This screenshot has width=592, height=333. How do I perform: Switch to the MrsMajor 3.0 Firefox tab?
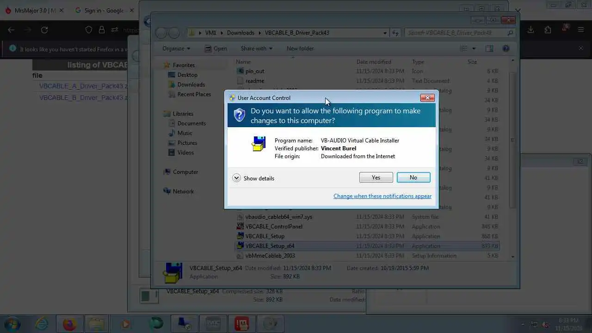[34, 10]
